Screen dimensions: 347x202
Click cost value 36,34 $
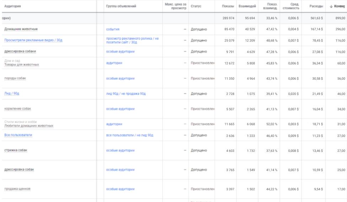tap(317, 63)
